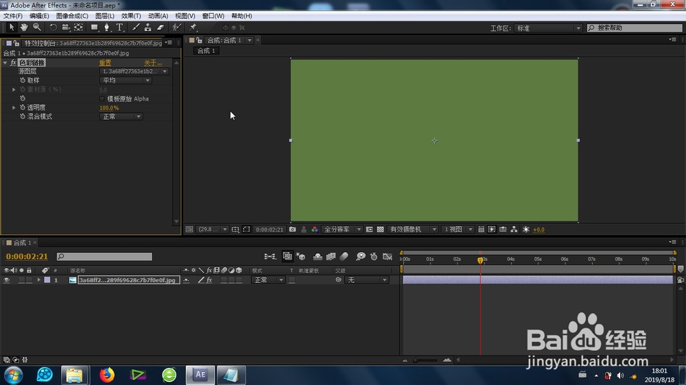Open the 工作区 标准 workspace dropdown
Viewport: 686px width, 385px height.
(549, 28)
